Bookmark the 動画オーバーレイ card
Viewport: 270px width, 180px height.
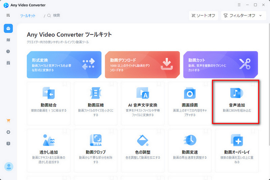[253, 131]
